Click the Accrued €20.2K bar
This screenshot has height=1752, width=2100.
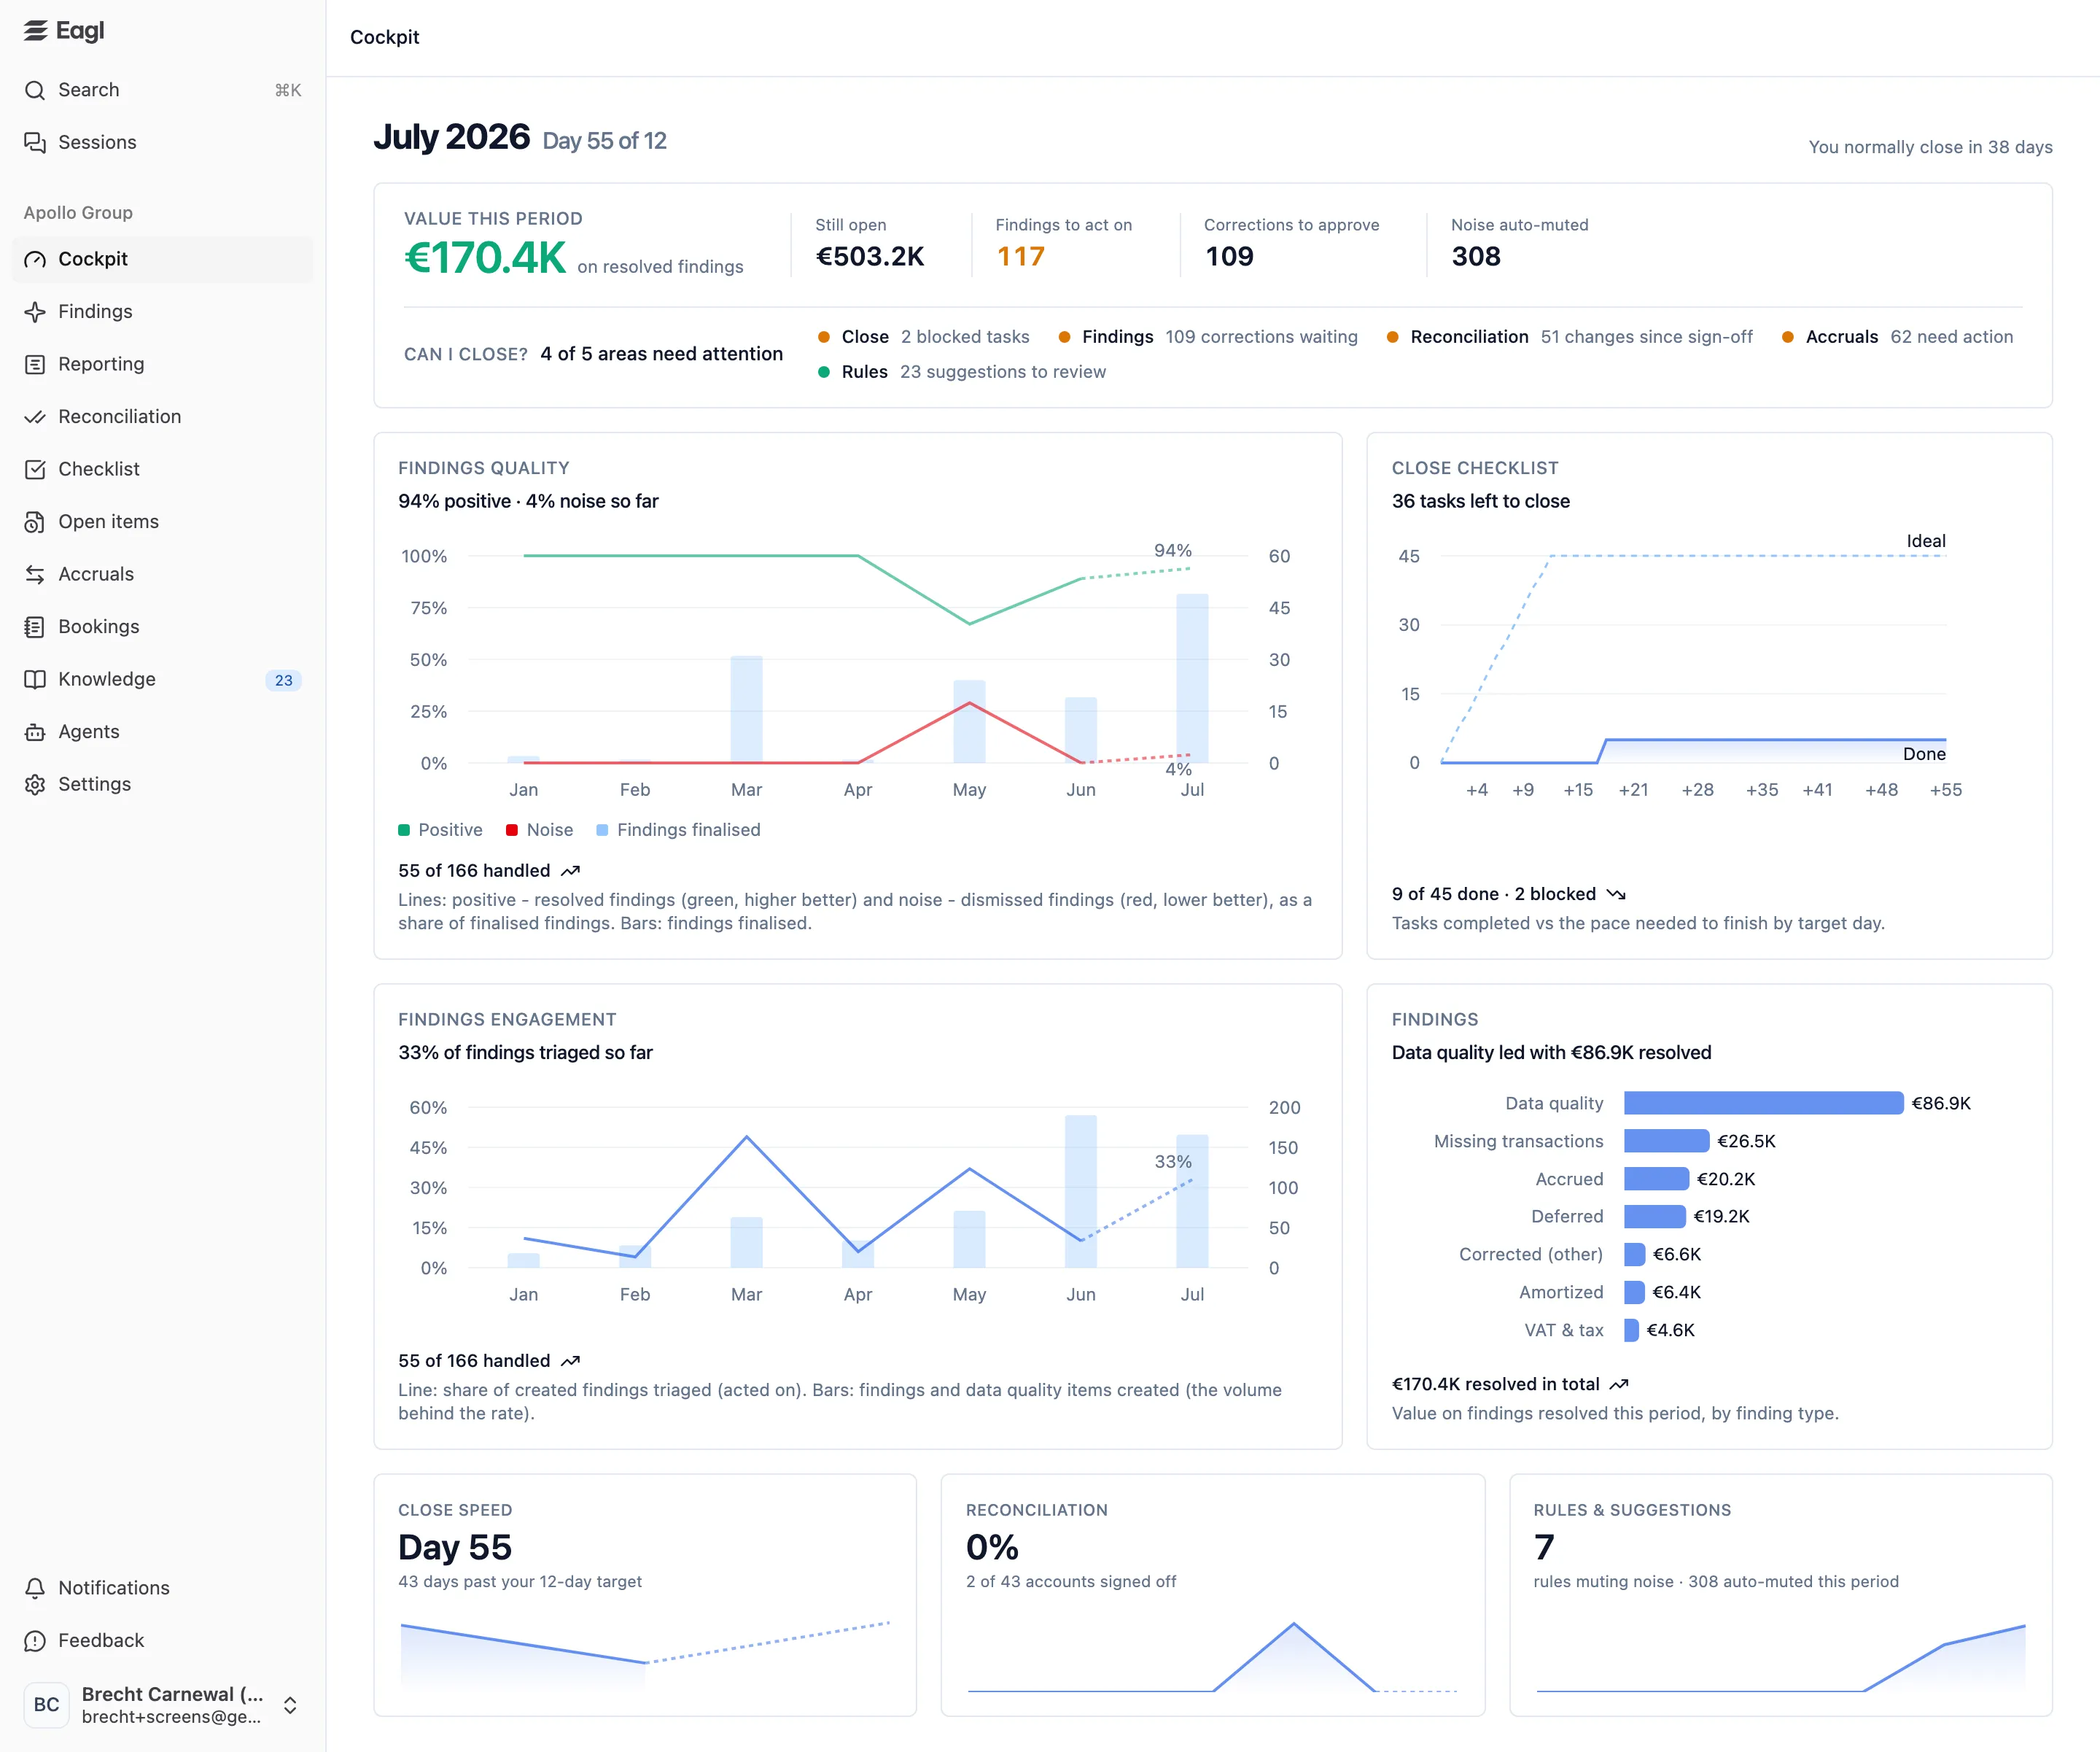pyautogui.click(x=1657, y=1179)
